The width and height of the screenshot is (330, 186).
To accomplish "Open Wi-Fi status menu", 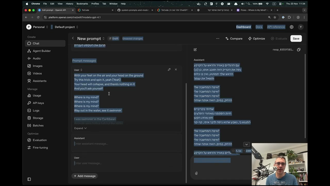I will click(x=267, y=4).
